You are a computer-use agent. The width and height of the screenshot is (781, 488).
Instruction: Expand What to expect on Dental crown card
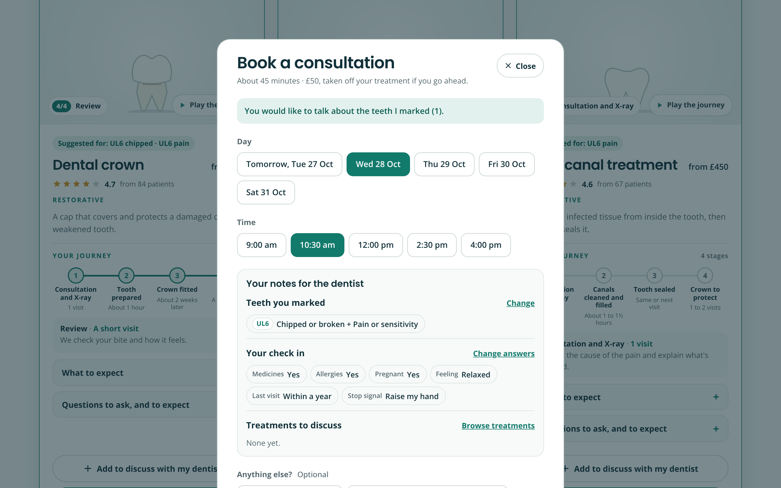[x=135, y=373]
